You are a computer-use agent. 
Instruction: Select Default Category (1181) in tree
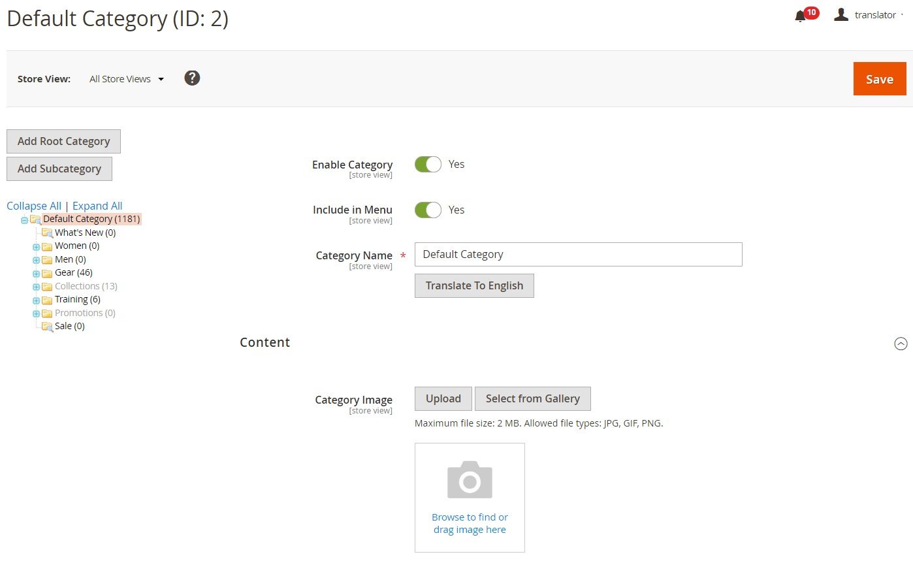91,219
